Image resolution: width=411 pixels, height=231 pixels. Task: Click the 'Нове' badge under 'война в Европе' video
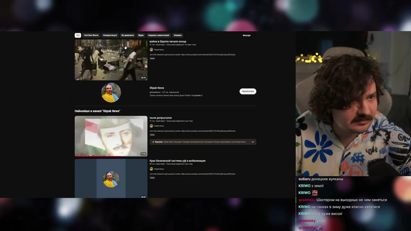coord(152,58)
